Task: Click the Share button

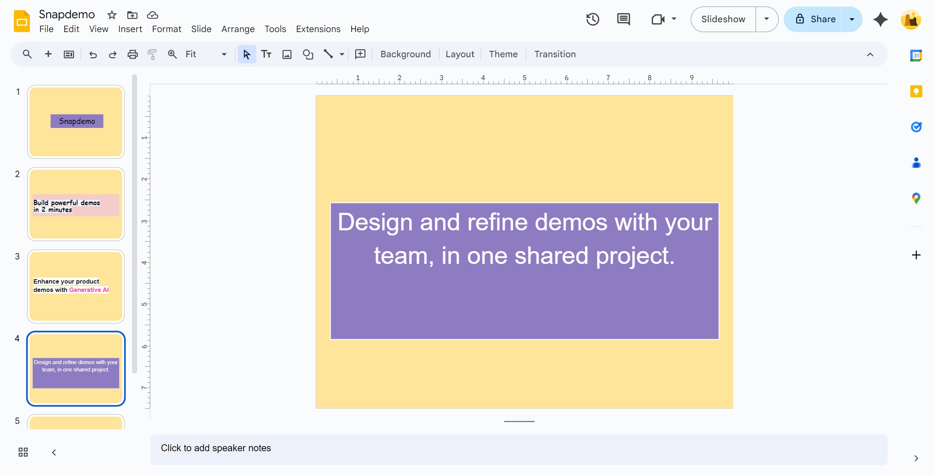Action: click(x=813, y=19)
